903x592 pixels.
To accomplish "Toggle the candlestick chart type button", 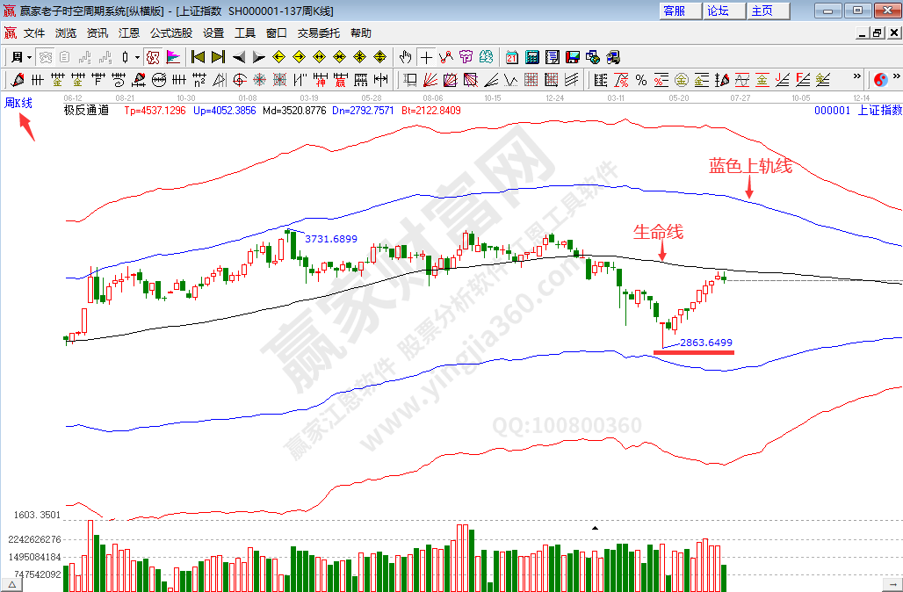I will (125, 57).
